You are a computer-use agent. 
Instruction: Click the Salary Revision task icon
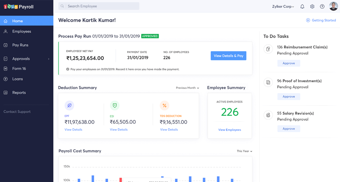268,115
